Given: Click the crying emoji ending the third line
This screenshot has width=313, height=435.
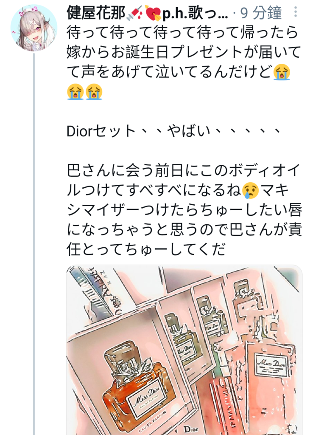Looking at the screenshot, I should [x=282, y=72].
